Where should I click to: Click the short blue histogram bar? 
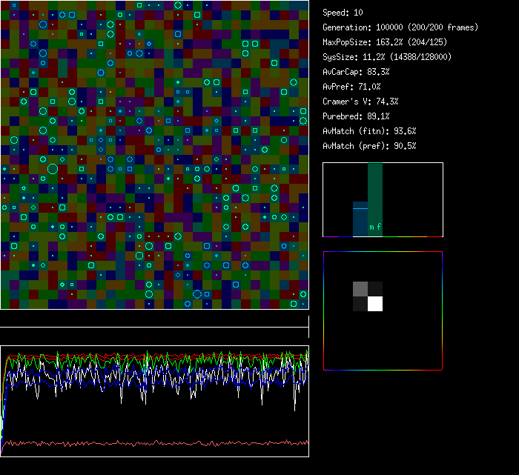[x=360, y=219]
